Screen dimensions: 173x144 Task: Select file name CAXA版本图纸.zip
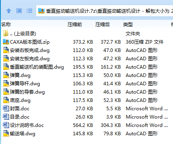[30, 42]
